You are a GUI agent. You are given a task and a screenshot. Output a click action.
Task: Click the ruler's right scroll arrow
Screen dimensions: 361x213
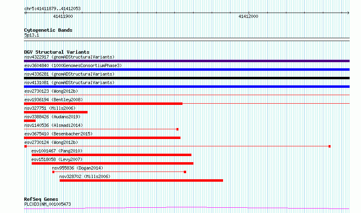pos(348,13)
